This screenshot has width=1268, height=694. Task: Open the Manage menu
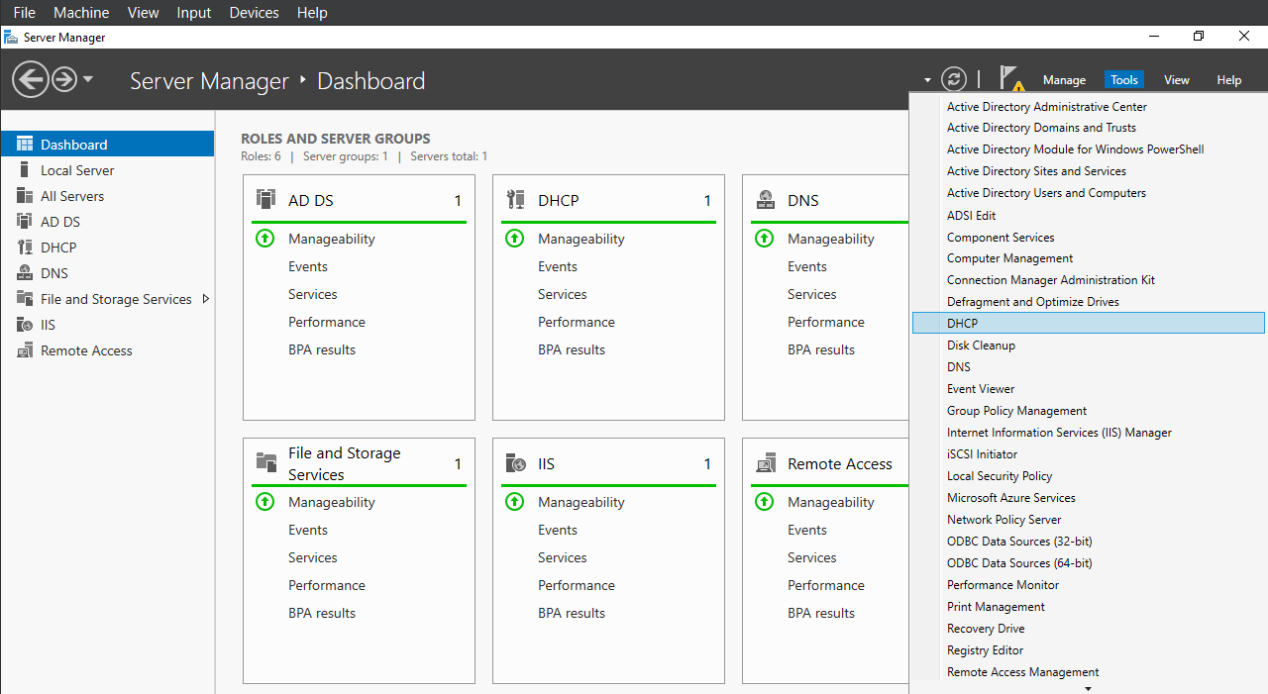click(1064, 80)
